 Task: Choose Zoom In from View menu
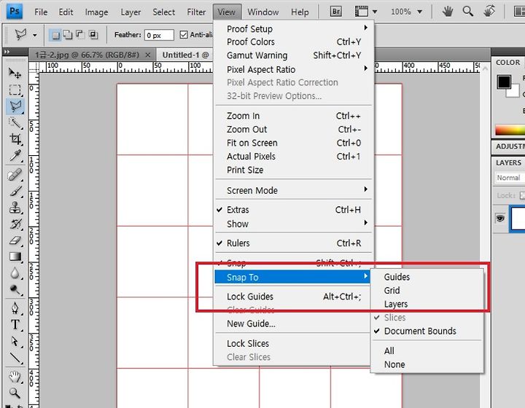click(293, 116)
